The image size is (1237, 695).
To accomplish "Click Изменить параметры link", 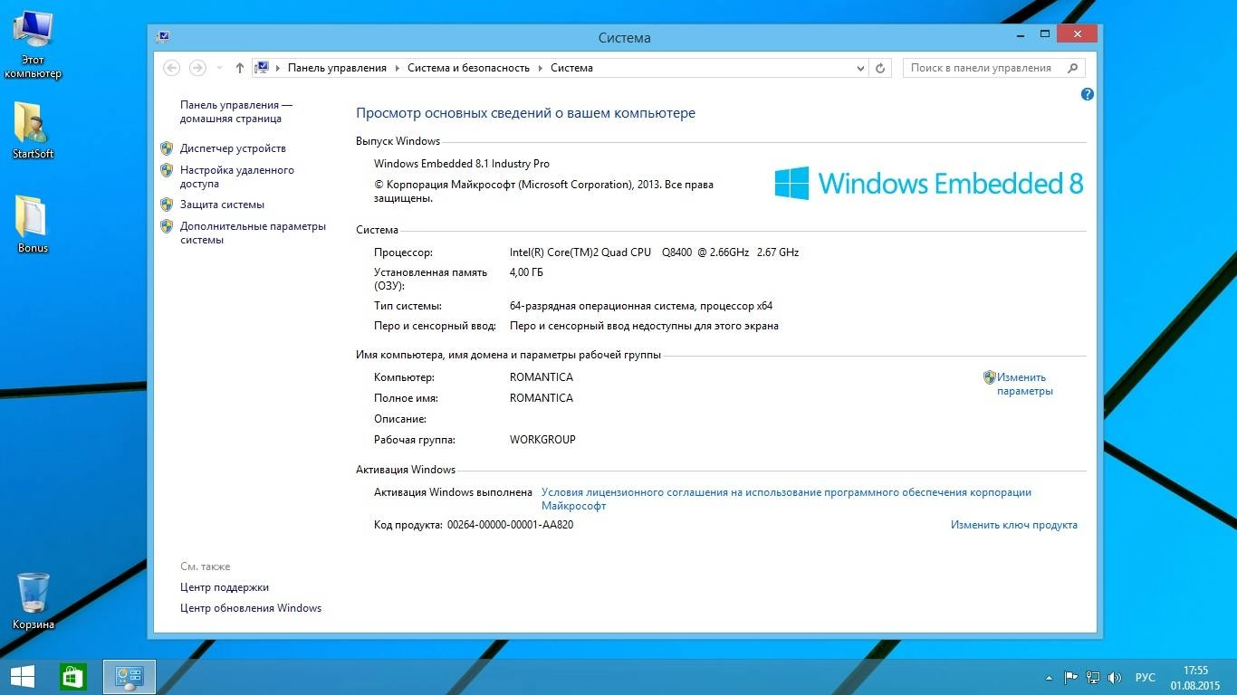I will coord(1025,385).
